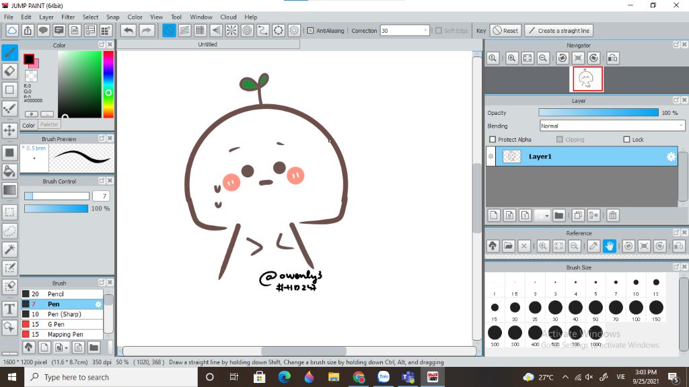
Task: Click Create a straight line button
Action: coord(559,31)
